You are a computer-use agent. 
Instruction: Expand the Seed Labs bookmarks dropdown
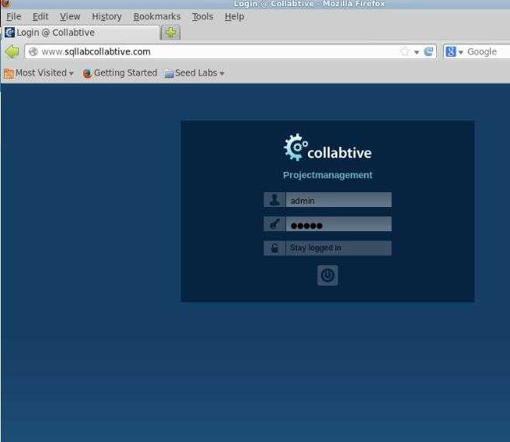coord(222,74)
